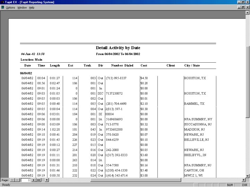Click the MADISON, NJ city entry
Viewport: 250px width, 187px height.
[x=194, y=130]
